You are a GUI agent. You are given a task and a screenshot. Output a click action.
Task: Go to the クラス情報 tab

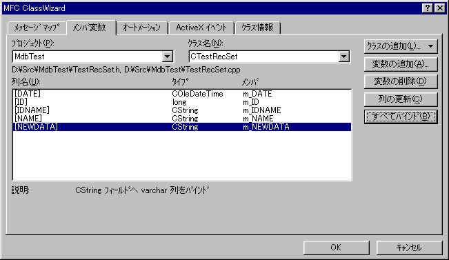(x=257, y=28)
